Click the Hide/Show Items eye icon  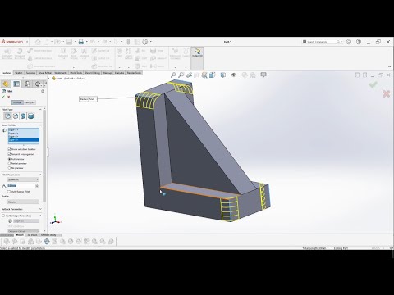233,75
